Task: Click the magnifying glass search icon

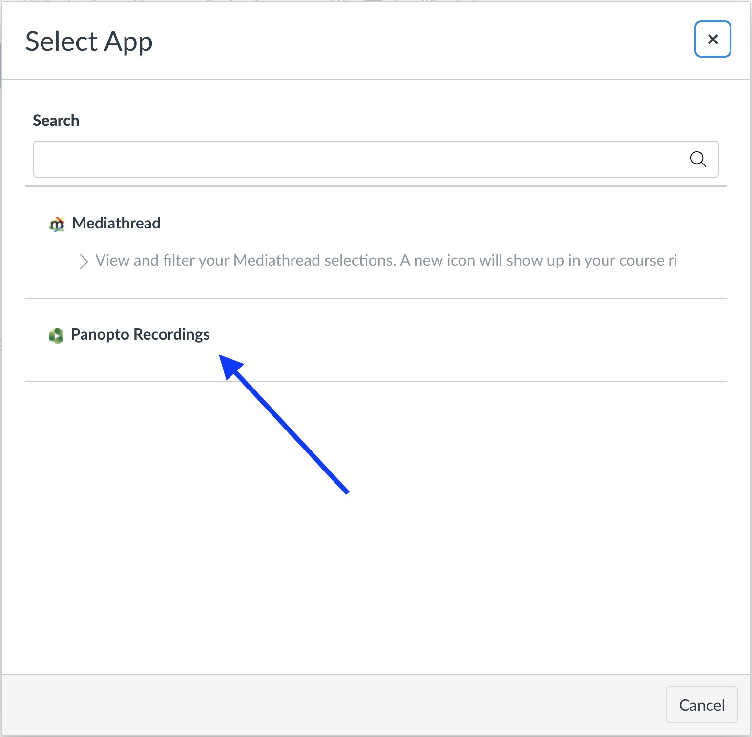Action: [698, 159]
